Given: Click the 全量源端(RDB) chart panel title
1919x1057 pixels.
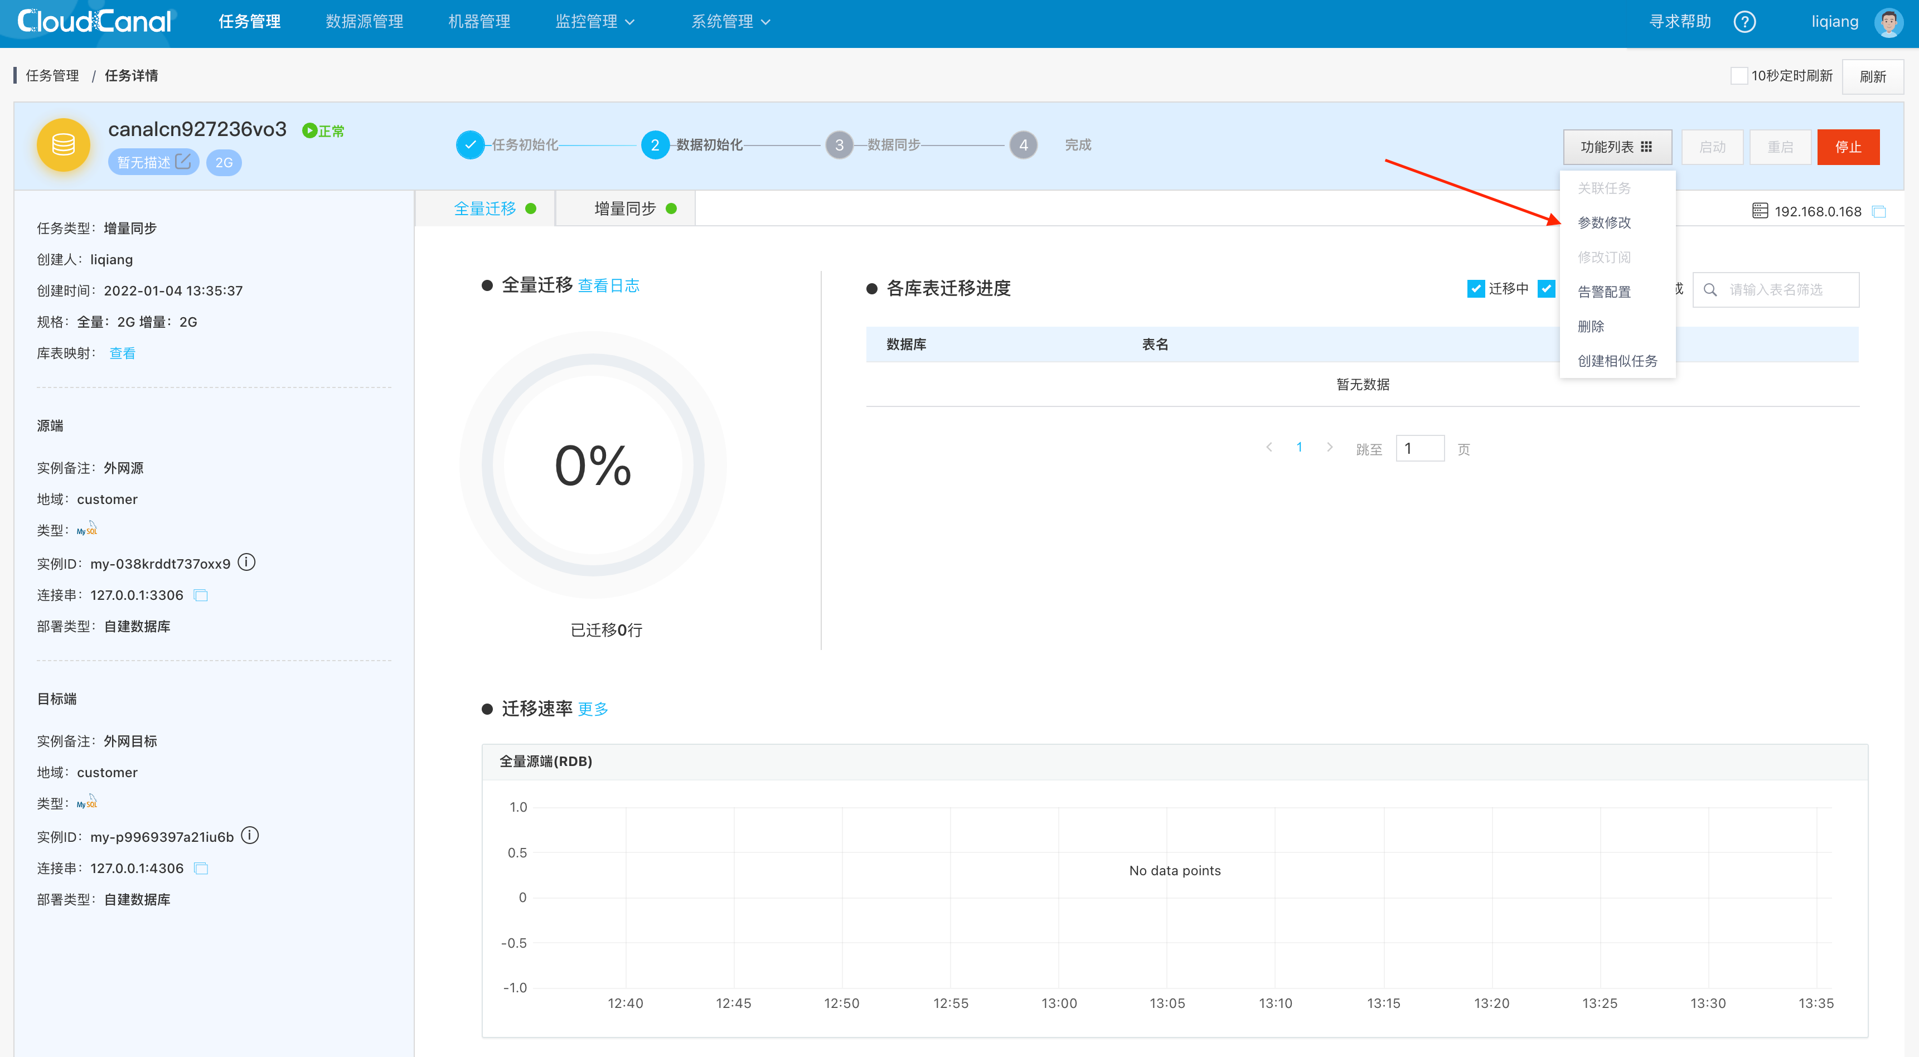Looking at the screenshot, I should click(545, 762).
